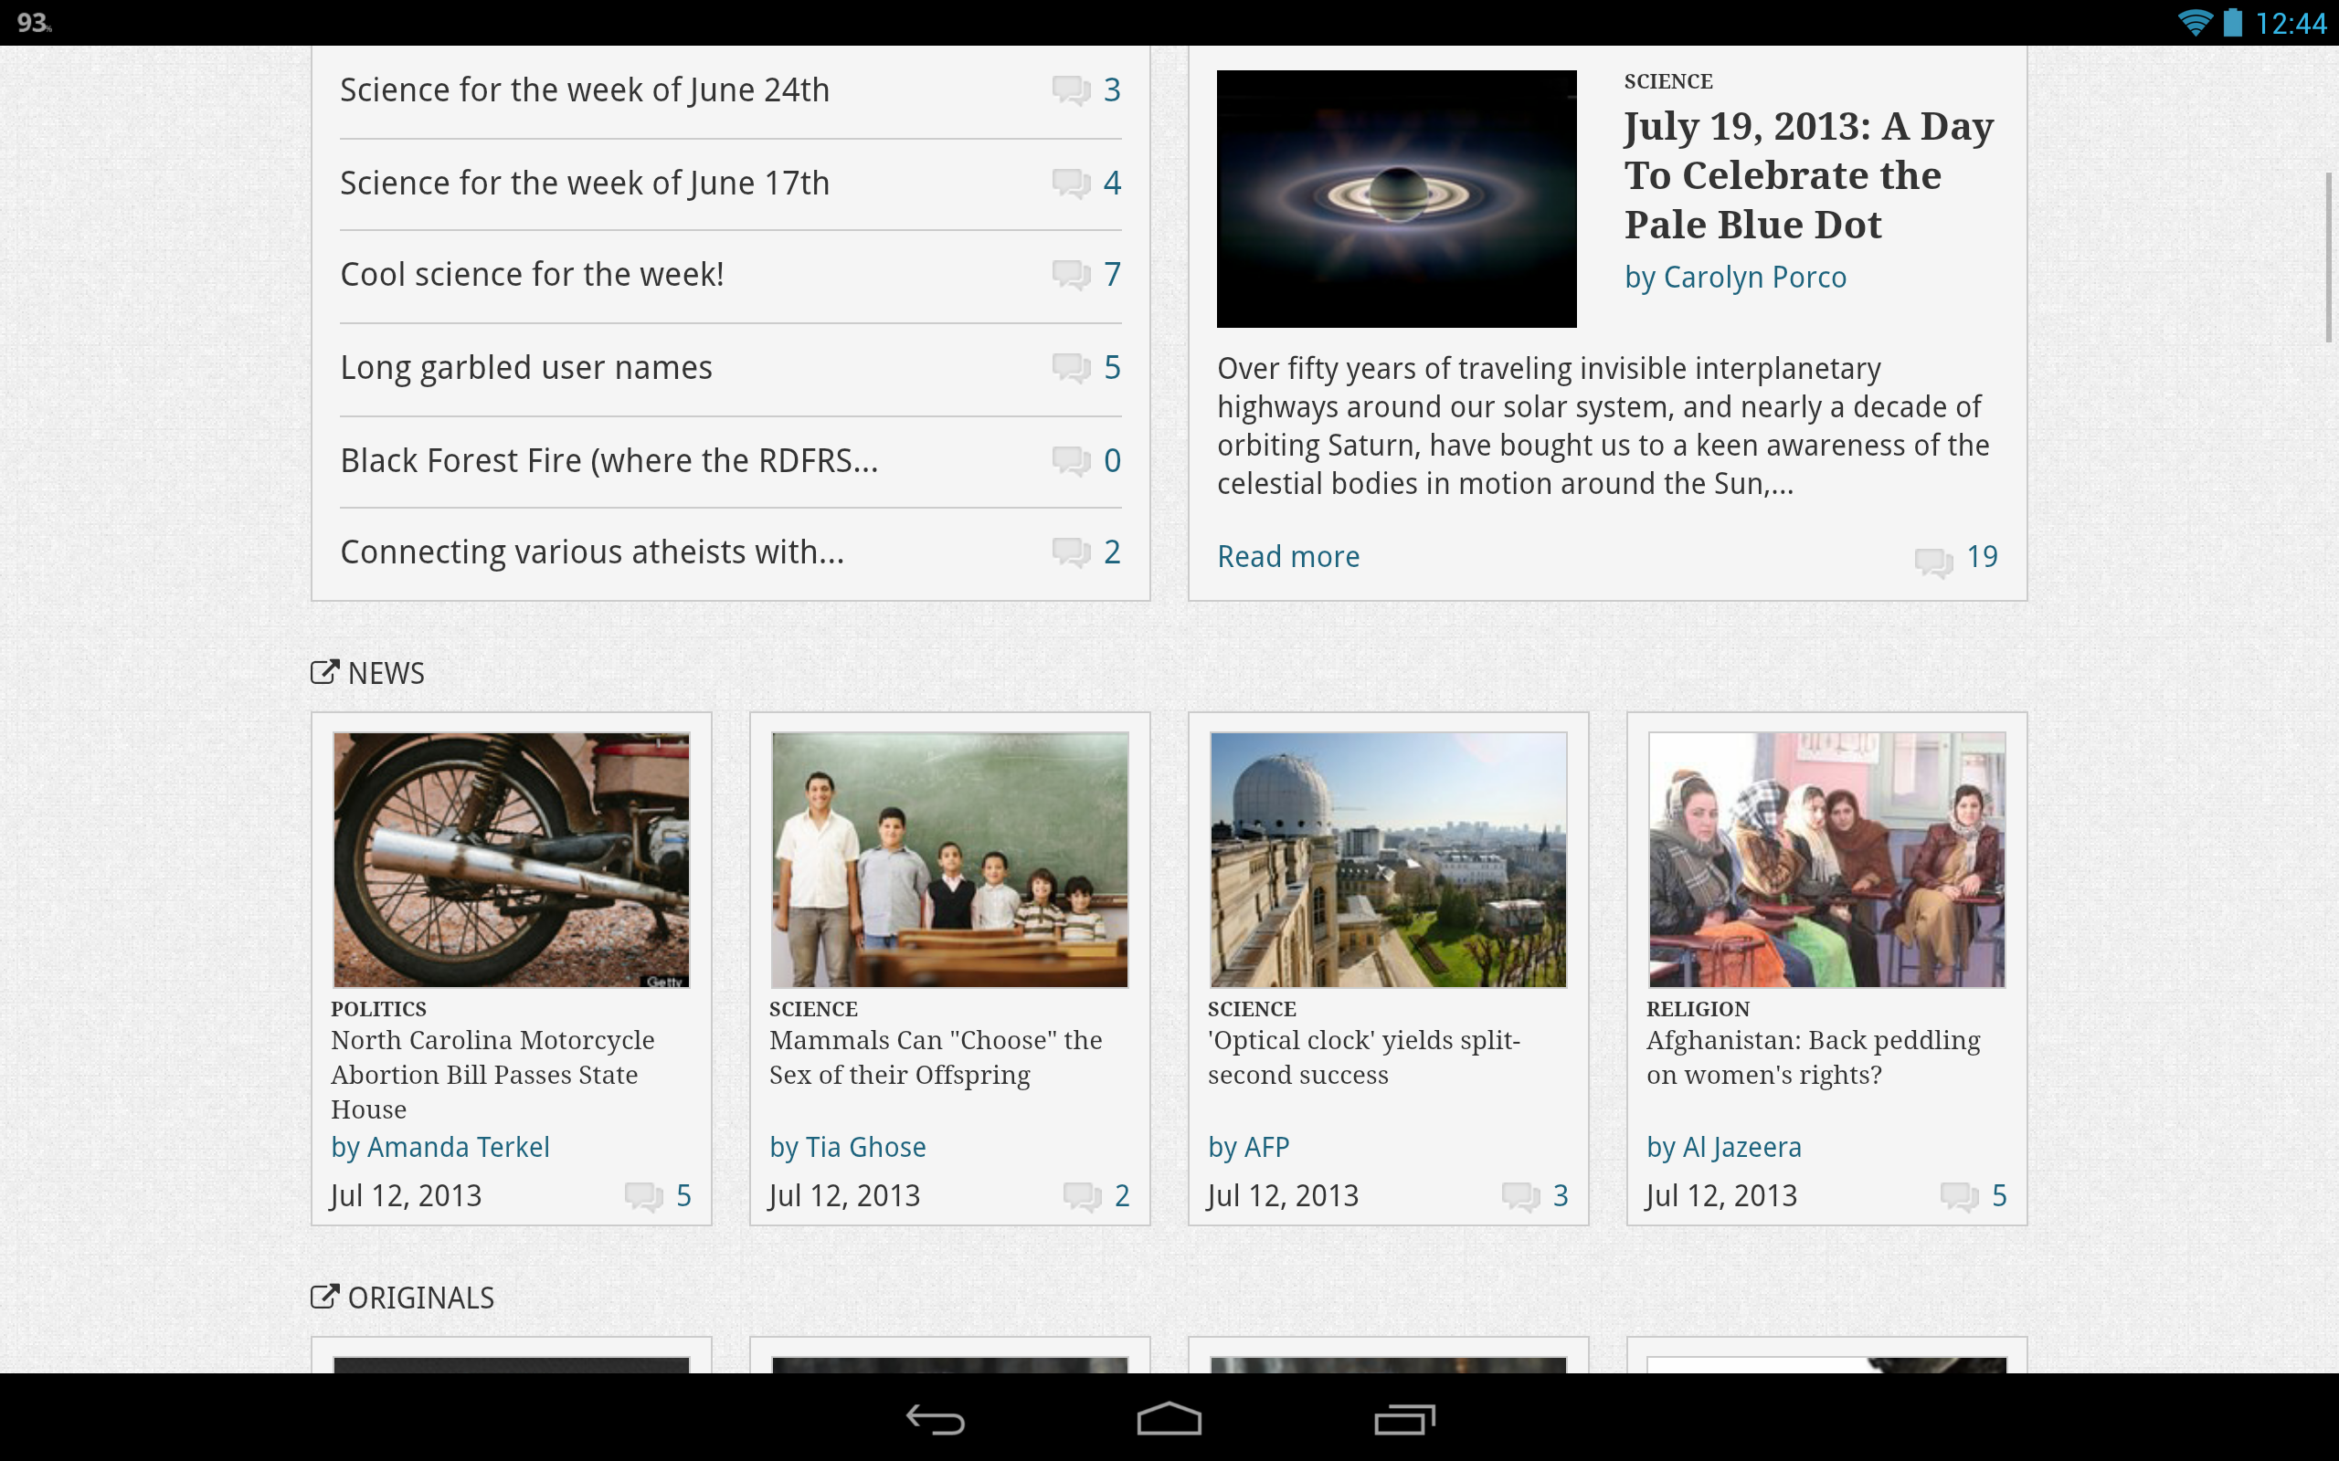Click comment icon on Mammals Can Choose card
Viewport: 2339px width, 1461px height.
tap(1083, 1197)
